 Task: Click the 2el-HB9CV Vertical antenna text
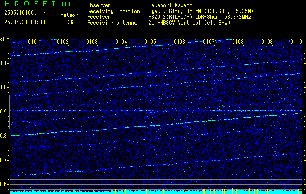[x=189, y=23]
